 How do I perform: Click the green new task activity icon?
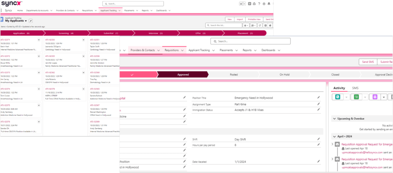(357, 97)
